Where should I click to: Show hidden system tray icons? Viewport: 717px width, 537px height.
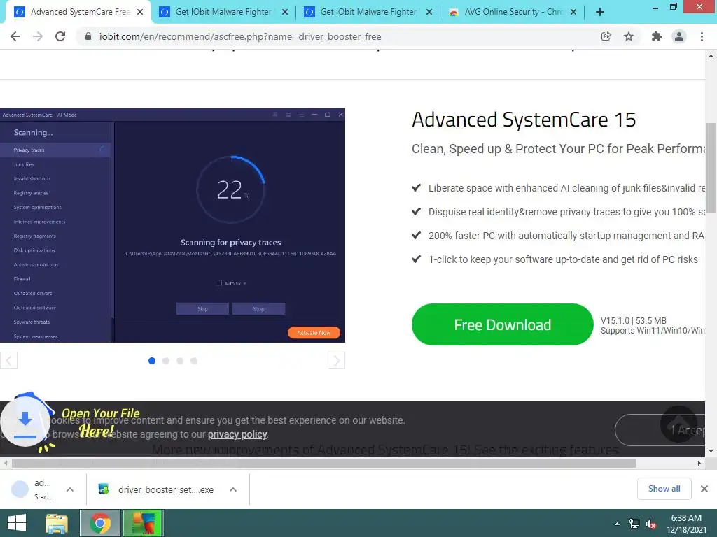click(617, 524)
